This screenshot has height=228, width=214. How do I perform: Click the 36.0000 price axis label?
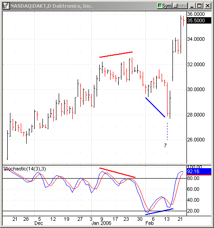pyautogui.click(x=196, y=14)
